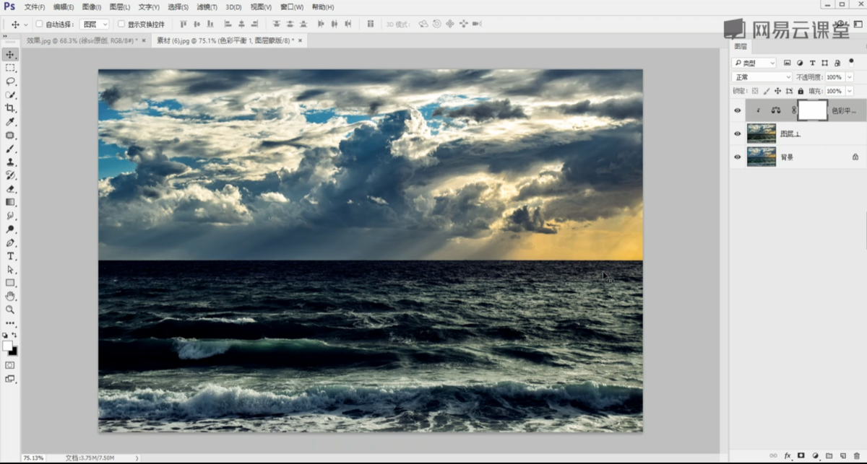This screenshot has width=867, height=464.
Task: Enable the 自动选择 checkbox
Action: [39, 24]
